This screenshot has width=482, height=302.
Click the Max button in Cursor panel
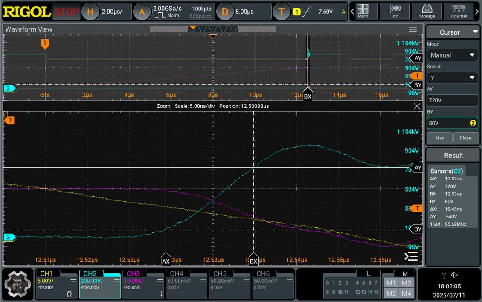439,138
